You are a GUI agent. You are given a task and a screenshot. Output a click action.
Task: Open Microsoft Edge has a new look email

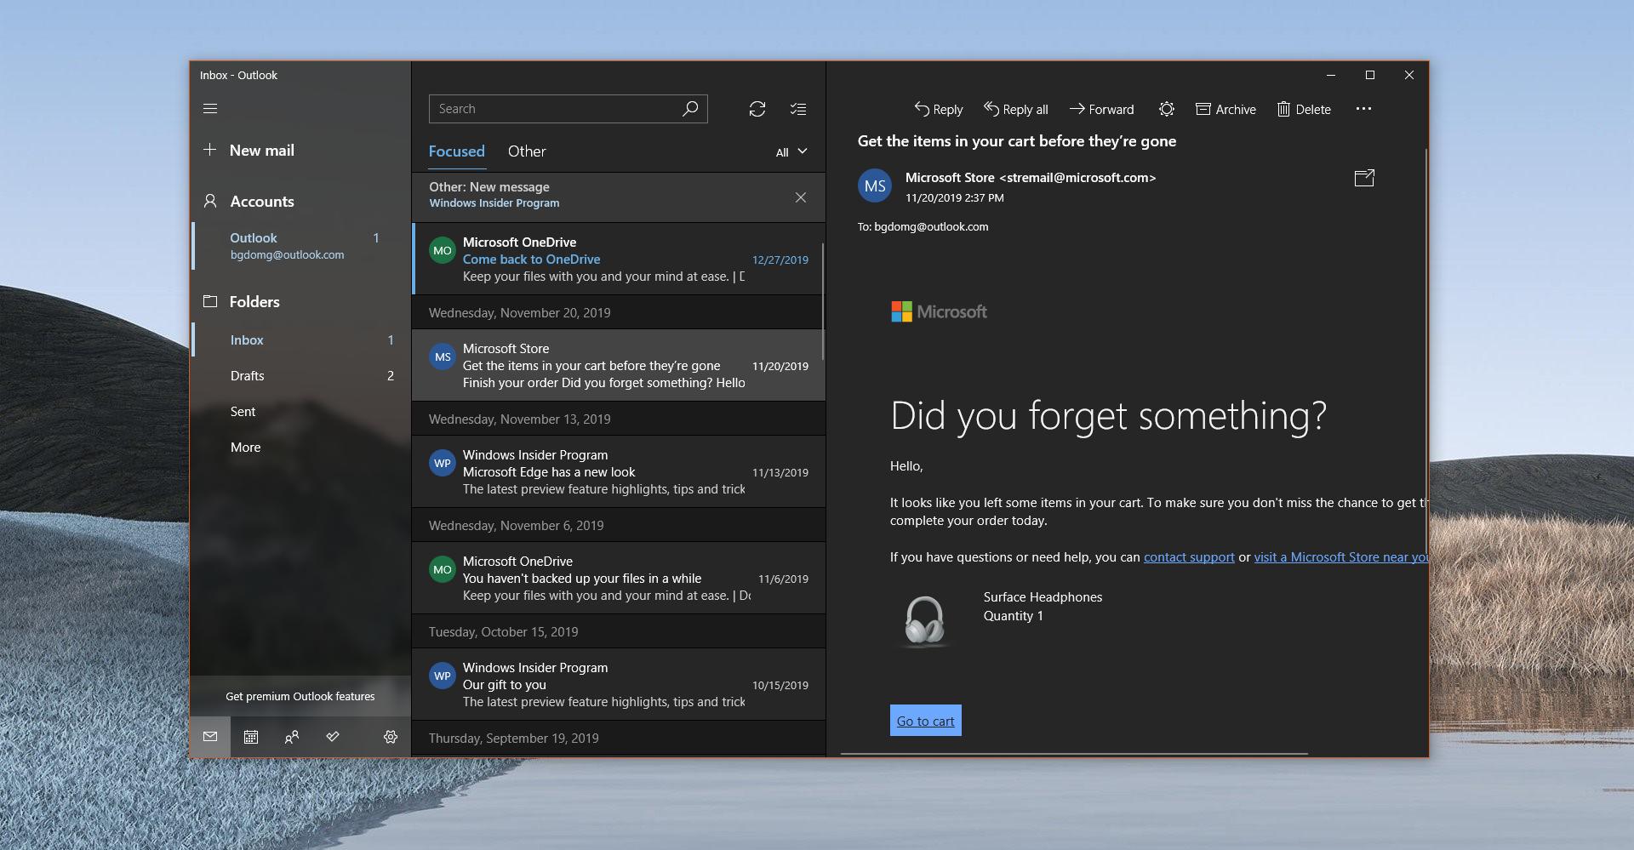click(618, 471)
